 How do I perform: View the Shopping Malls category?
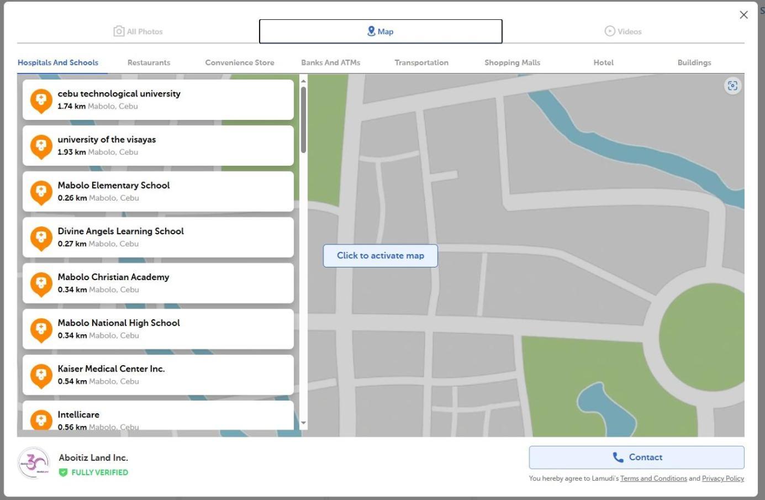[512, 62]
